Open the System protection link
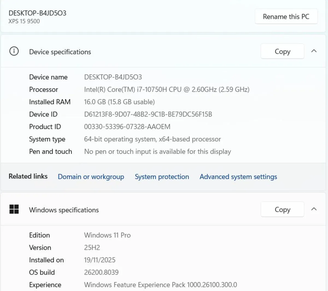The height and width of the screenshot is (291, 328). [x=162, y=177]
